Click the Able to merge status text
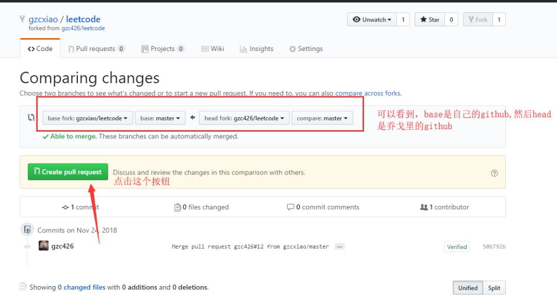This screenshot has height=299, width=557. click(x=73, y=136)
